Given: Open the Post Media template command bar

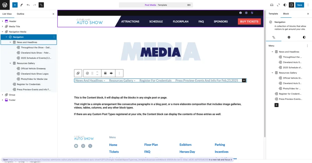Looking at the screenshot, I should [x=156, y=5].
